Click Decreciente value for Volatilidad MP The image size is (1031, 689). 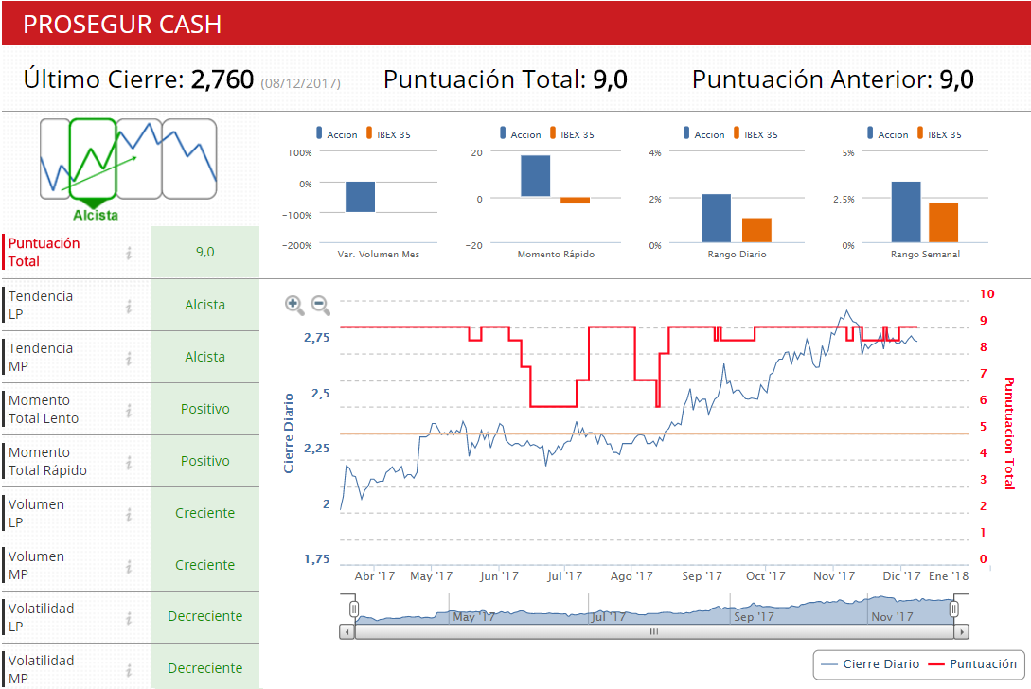205,668
